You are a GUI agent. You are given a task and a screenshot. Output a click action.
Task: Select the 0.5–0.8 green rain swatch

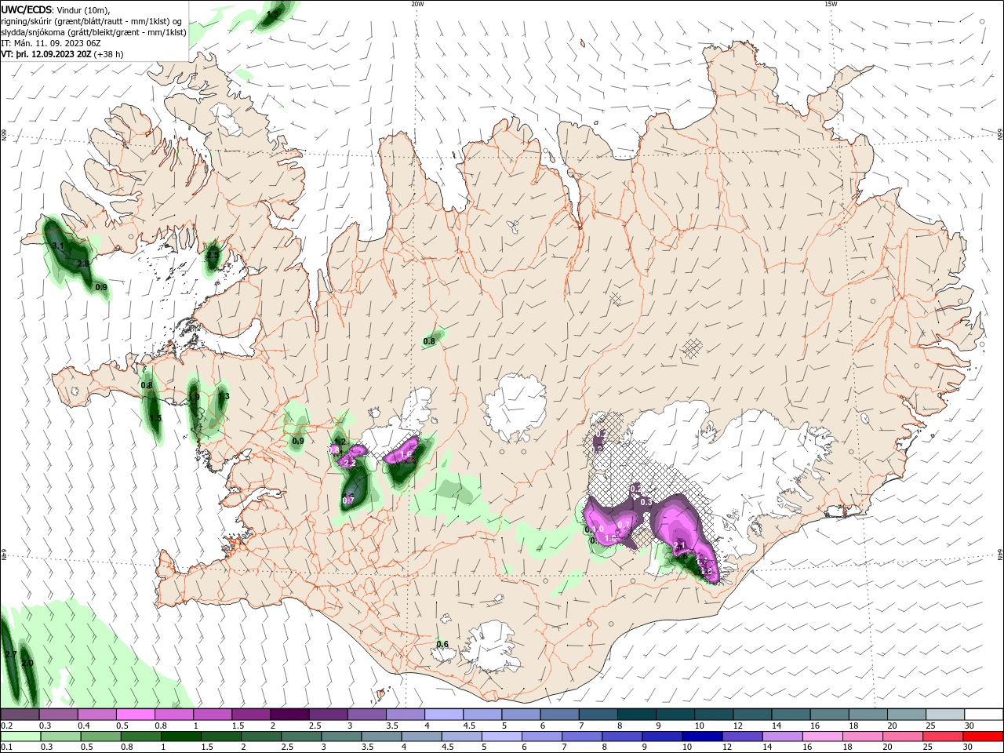click(100, 737)
